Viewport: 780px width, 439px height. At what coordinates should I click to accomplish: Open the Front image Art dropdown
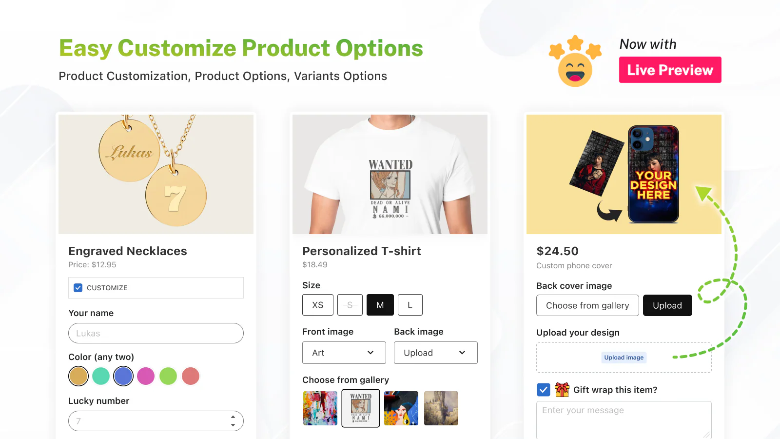click(344, 353)
